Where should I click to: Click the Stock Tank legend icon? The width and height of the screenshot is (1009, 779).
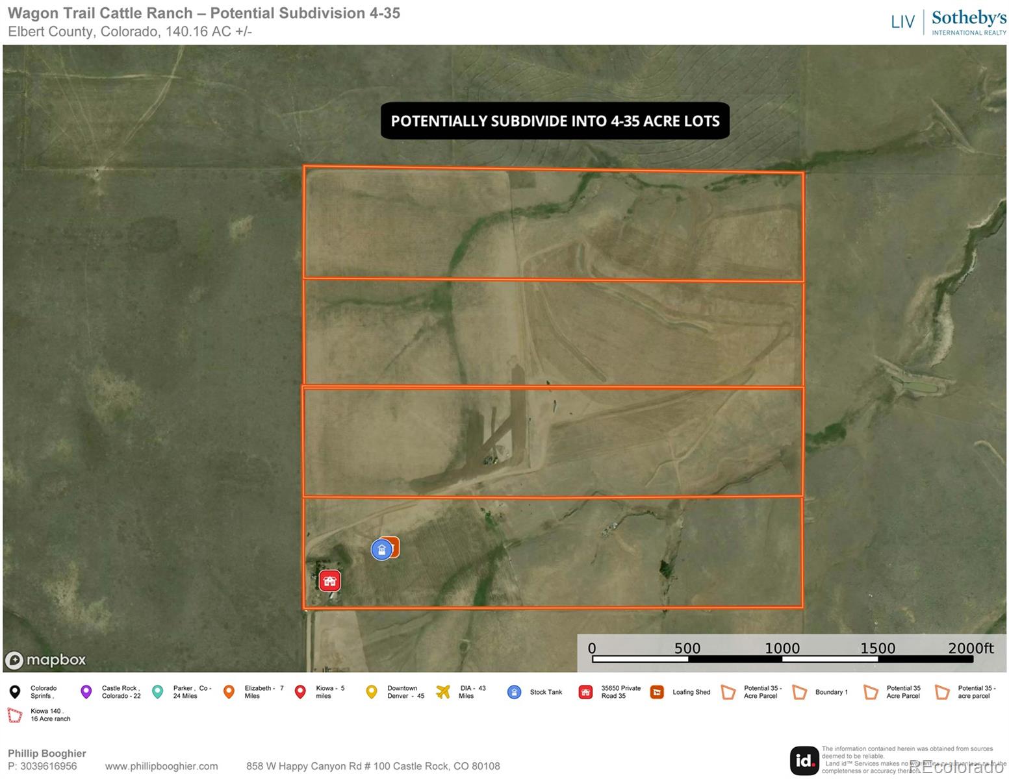514,692
